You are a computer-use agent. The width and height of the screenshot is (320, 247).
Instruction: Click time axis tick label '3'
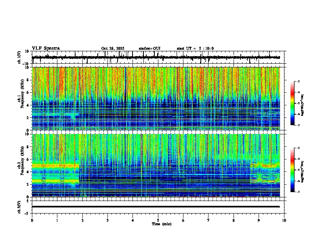click(x=107, y=220)
